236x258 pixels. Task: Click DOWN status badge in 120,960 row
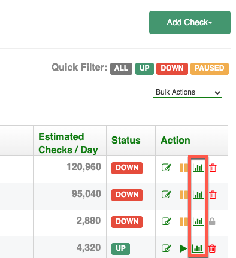pos(127,168)
